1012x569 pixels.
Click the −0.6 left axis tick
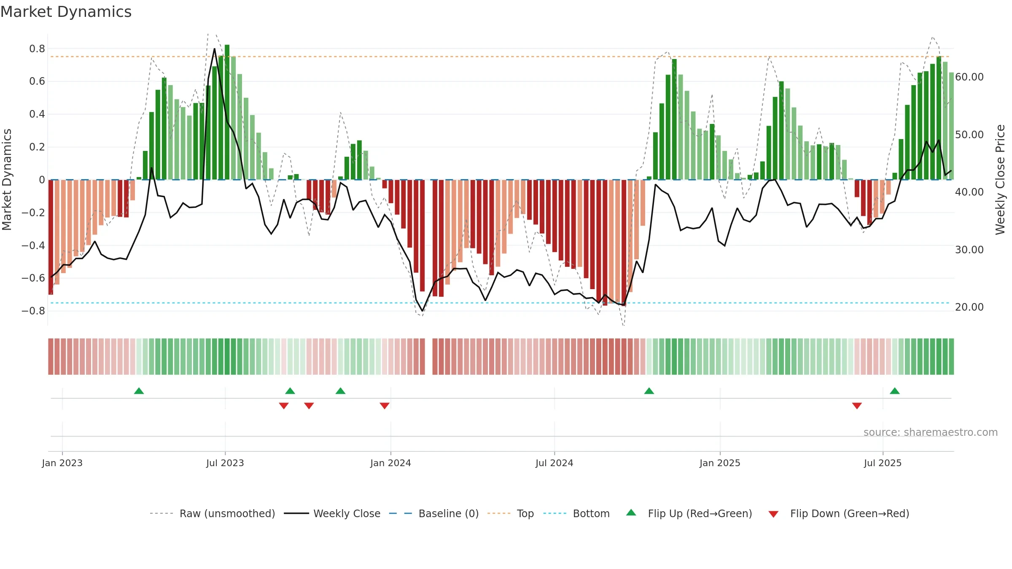tap(33, 278)
